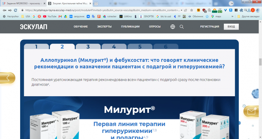
Task: Click the Милурит 100 мг box image
Action: tap(55, 125)
